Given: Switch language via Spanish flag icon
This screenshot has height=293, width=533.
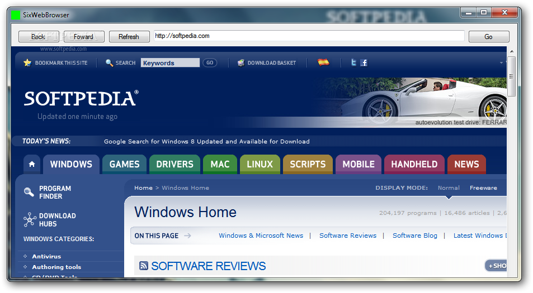Looking at the screenshot, I should [x=323, y=62].
